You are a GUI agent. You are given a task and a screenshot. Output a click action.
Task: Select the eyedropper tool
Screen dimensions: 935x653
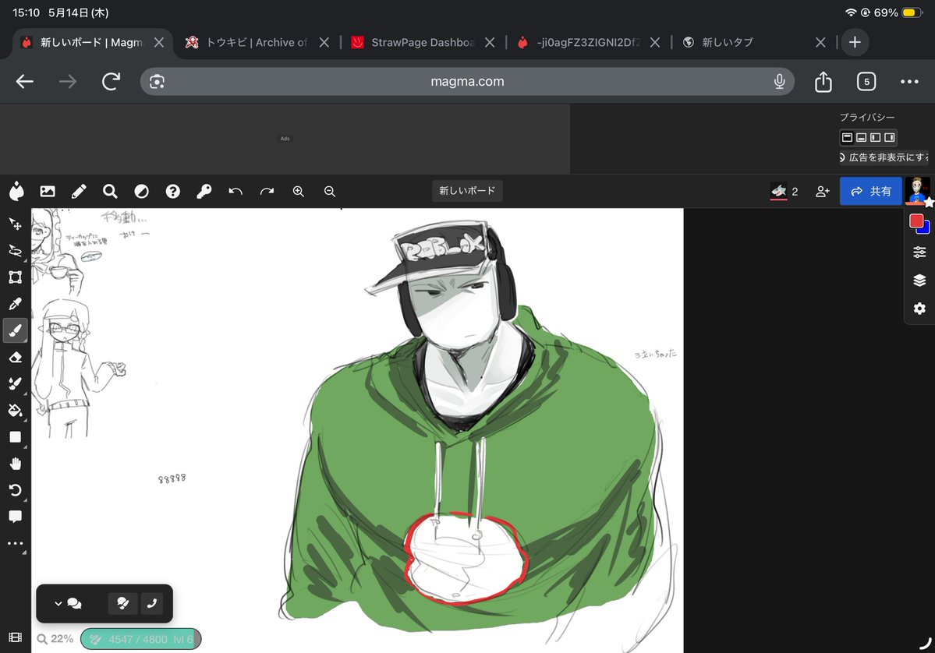coord(15,304)
